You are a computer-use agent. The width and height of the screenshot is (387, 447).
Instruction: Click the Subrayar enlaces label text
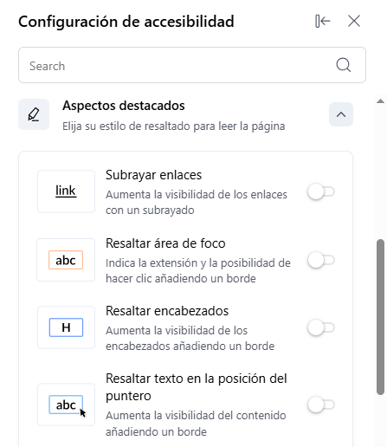click(x=153, y=175)
